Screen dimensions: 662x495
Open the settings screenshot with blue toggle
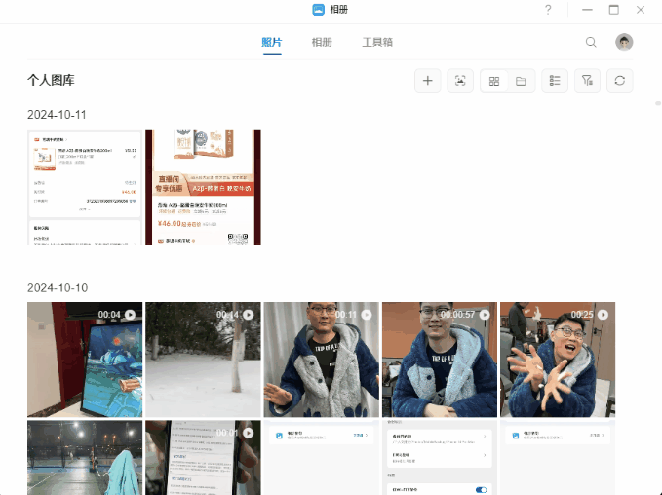point(440,457)
